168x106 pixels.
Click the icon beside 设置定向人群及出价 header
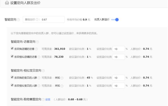coord(7,3)
